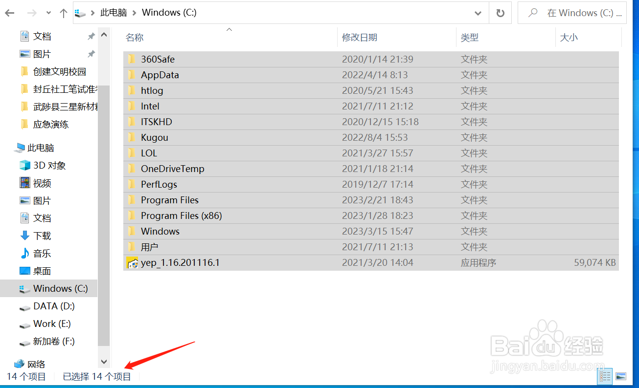Open the 下载 download arrow icon

pos(24,236)
